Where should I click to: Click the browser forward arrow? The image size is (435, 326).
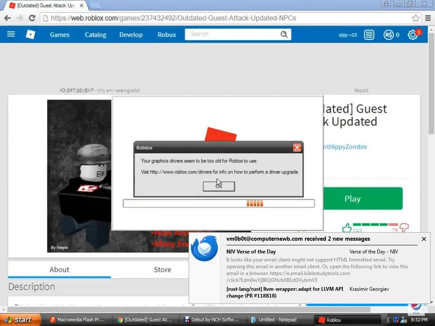pyautogui.click(x=20, y=18)
